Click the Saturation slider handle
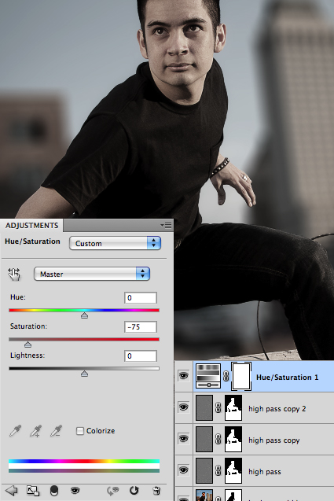 tap(28, 344)
